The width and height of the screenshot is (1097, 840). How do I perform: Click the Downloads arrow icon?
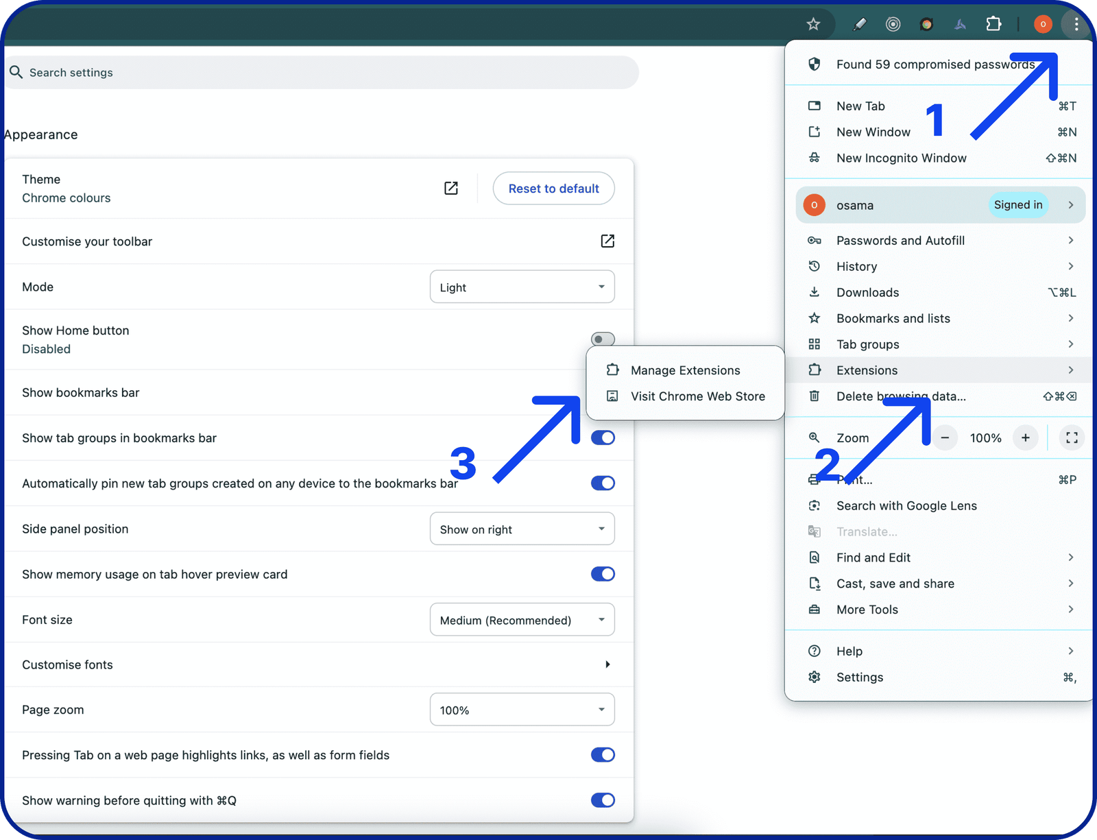coord(815,292)
